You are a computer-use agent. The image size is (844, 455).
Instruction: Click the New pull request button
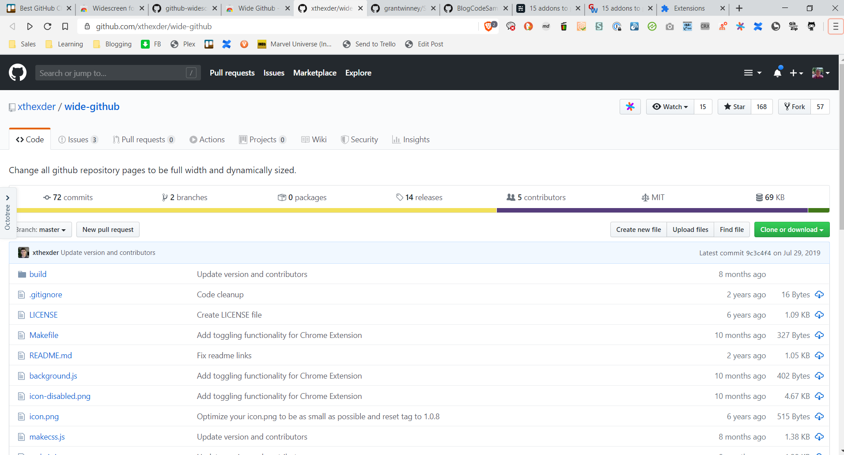coord(108,230)
